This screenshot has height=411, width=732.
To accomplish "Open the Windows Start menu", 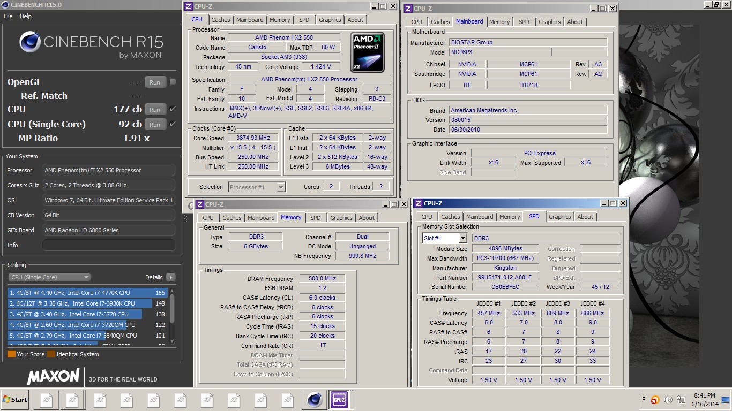I will pyautogui.click(x=14, y=400).
